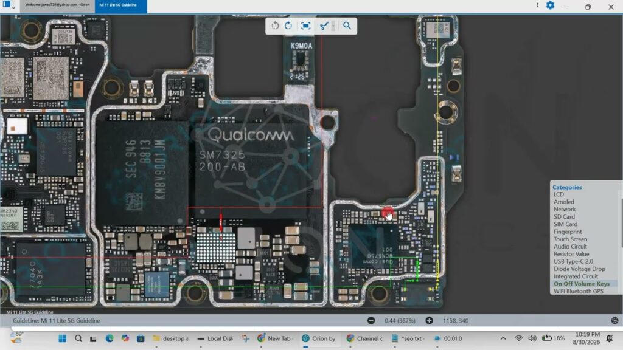Select LCD category
The height and width of the screenshot is (350, 623).
pyautogui.click(x=559, y=194)
